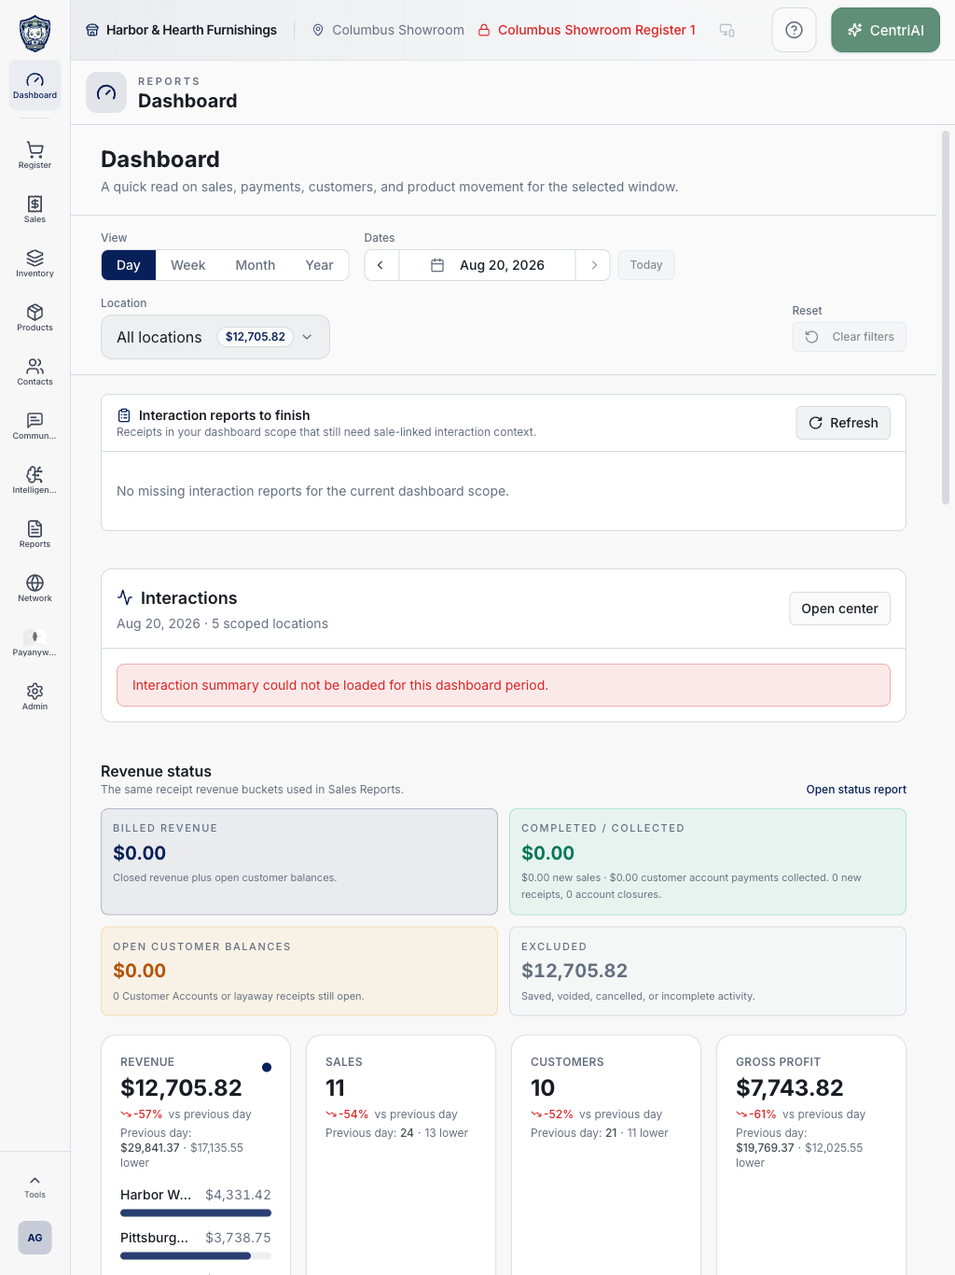Select the Excluded $12,705.82 card
The height and width of the screenshot is (1275, 955).
[708, 971]
